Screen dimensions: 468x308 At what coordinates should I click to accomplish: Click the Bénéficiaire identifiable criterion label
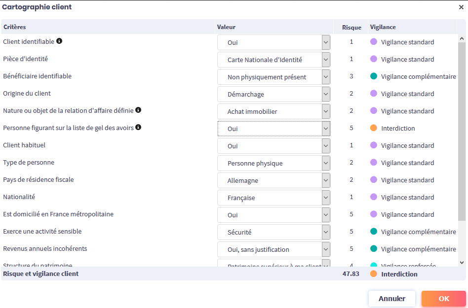coord(38,76)
